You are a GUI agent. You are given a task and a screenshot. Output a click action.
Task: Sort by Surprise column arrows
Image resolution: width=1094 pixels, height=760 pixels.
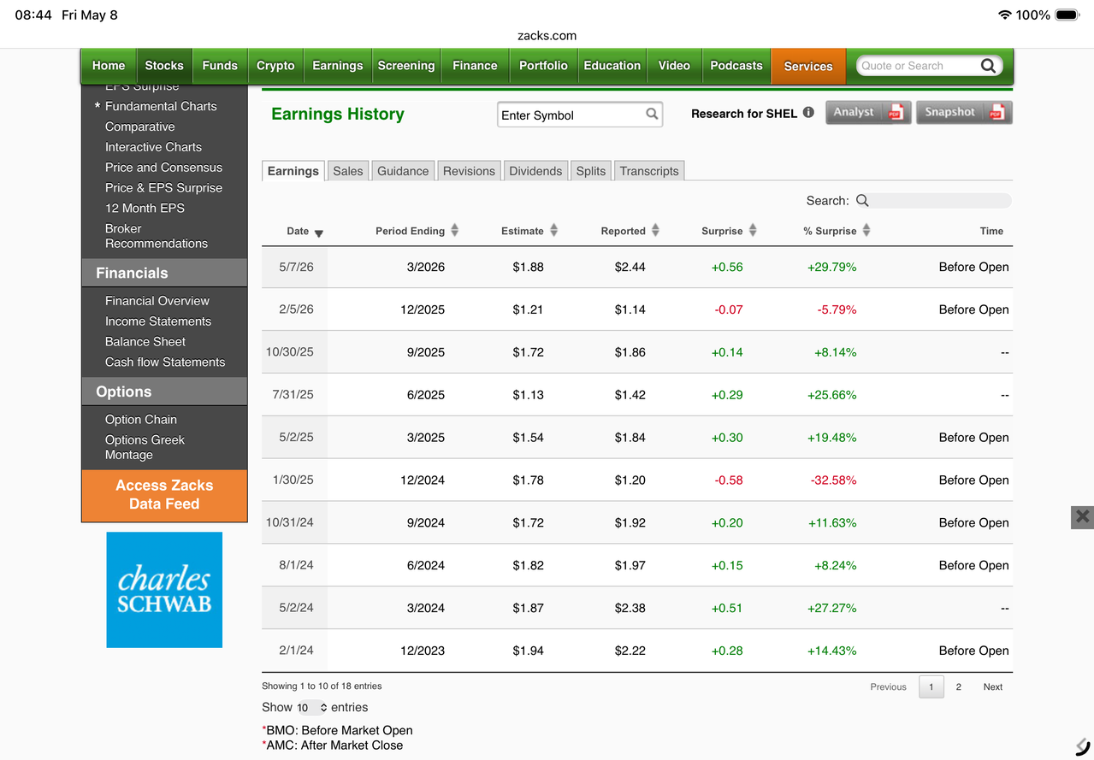coord(753,230)
